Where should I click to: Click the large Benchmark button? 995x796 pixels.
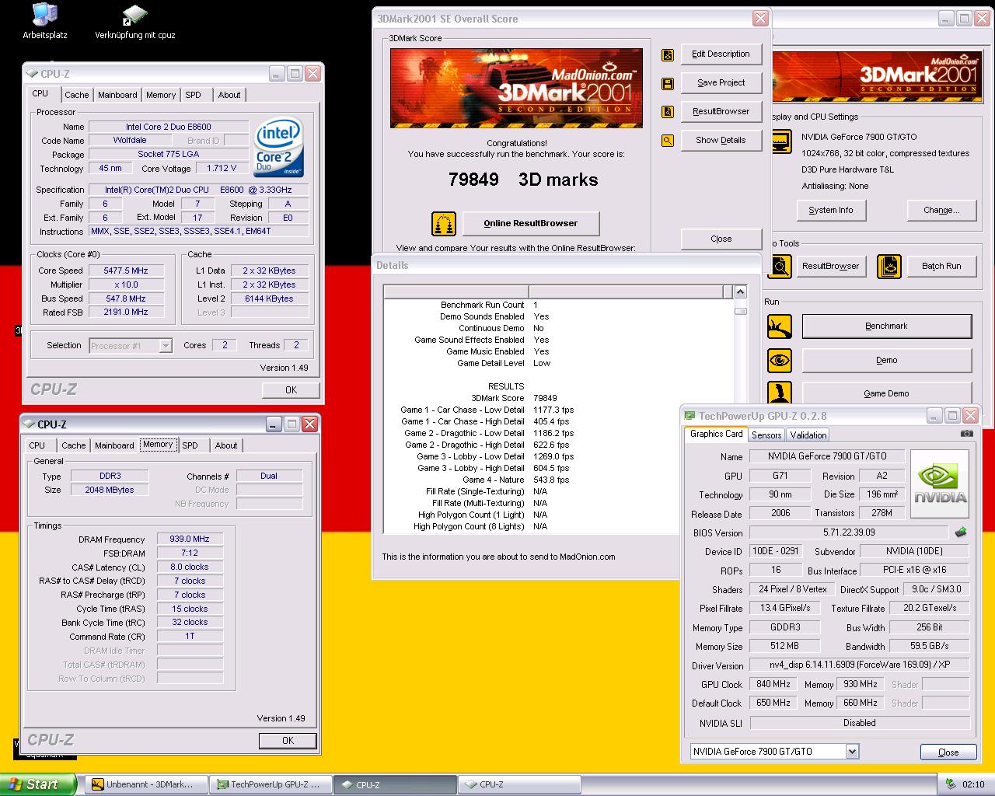886,326
